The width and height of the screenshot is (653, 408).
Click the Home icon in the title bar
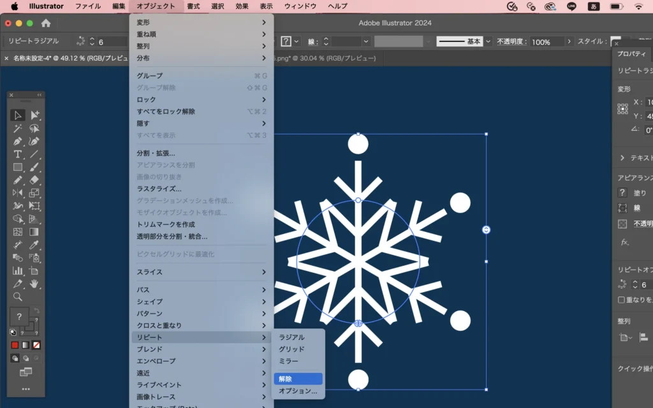pyautogui.click(x=46, y=23)
